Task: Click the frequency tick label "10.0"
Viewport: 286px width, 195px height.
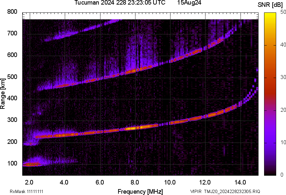Action: coord(170,183)
